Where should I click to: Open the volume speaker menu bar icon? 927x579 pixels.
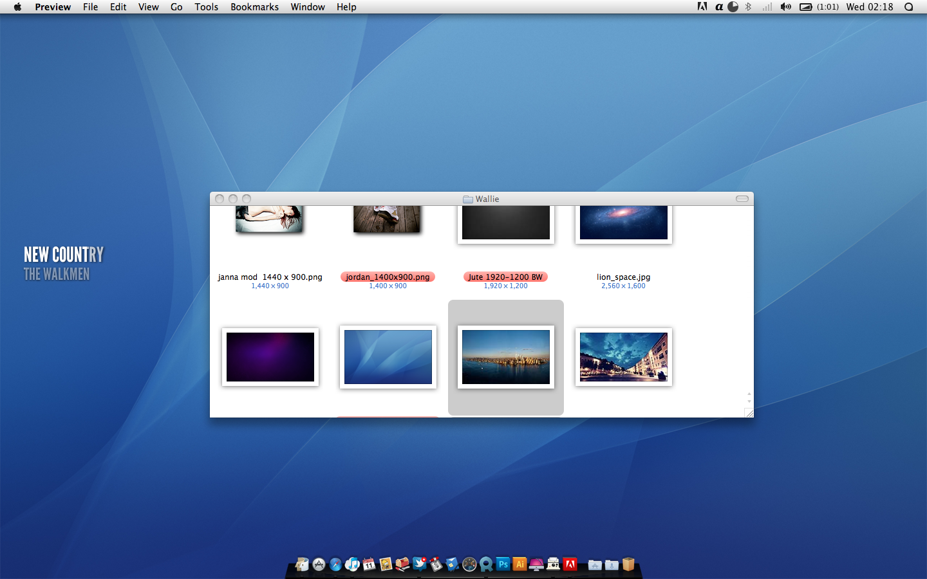click(785, 6)
